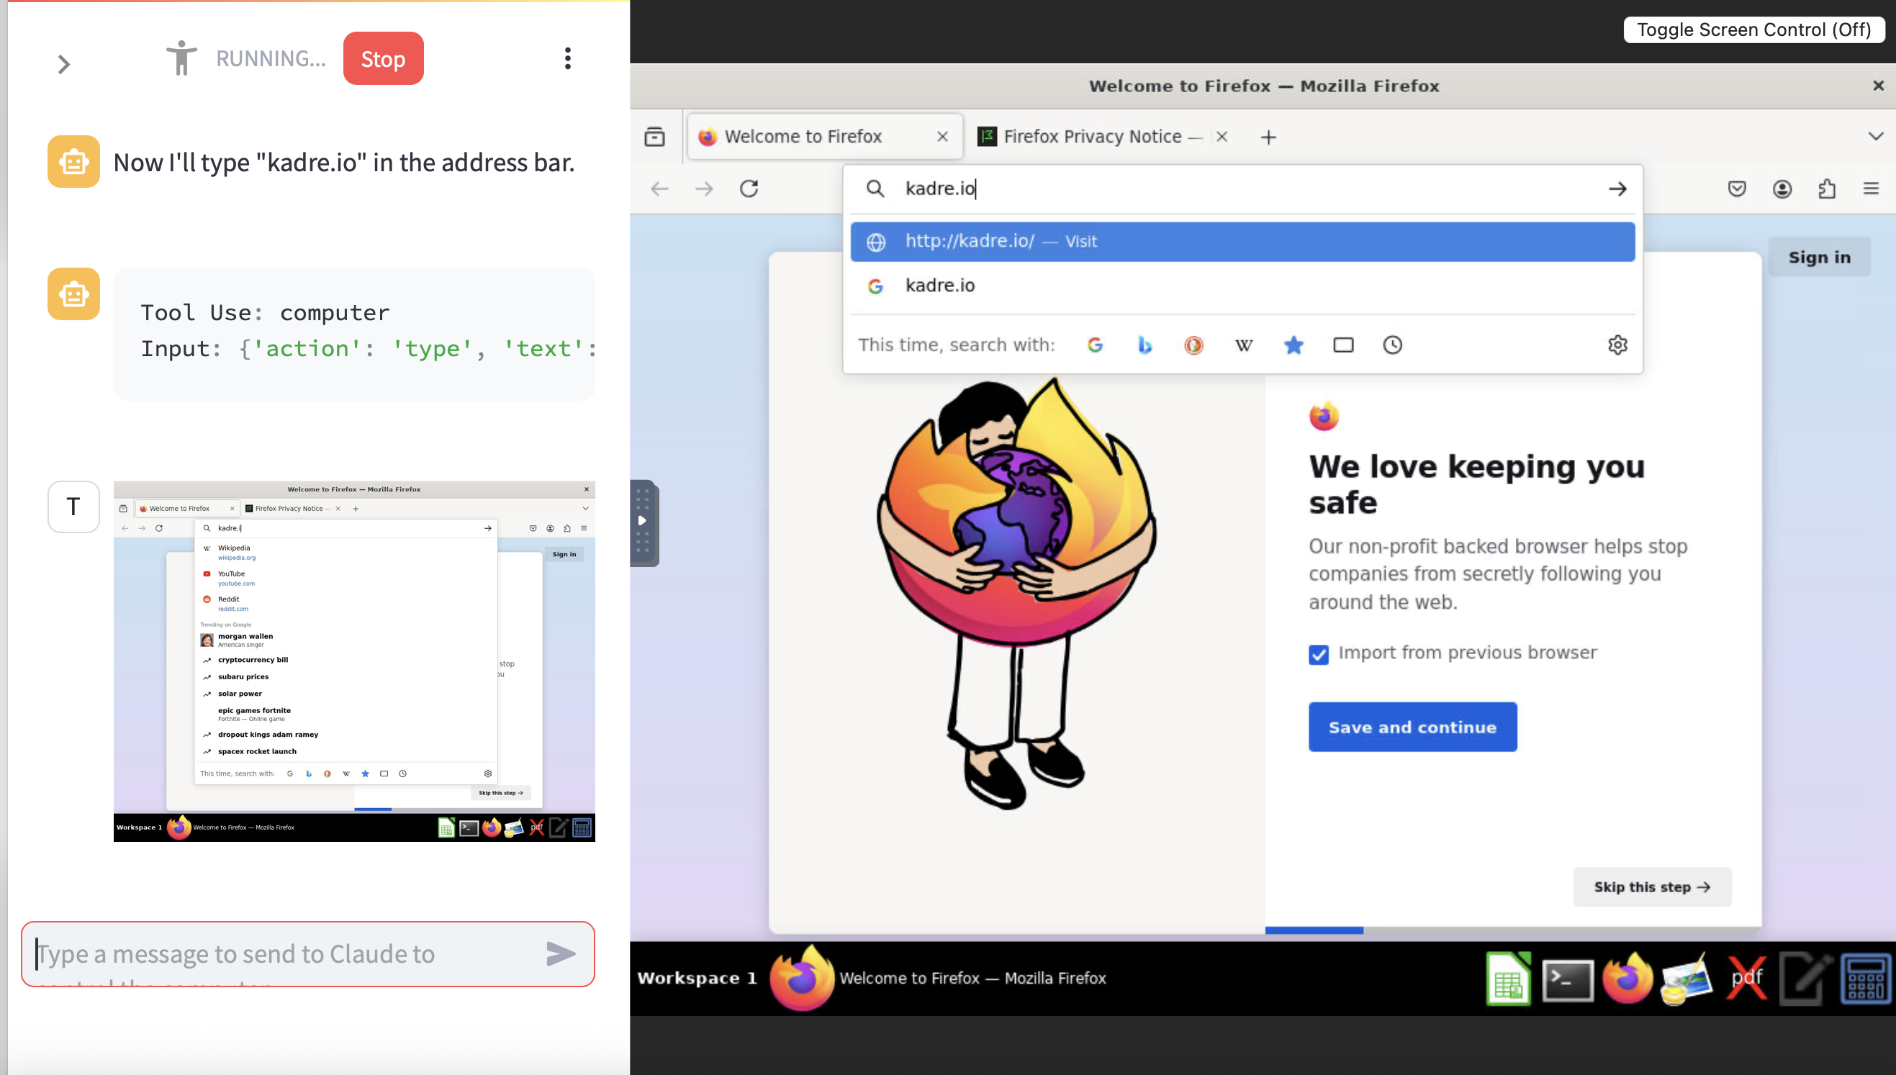Open the three-dot options menu
Image resolution: width=1896 pixels, height=1075 pixels.
point(567,58)
